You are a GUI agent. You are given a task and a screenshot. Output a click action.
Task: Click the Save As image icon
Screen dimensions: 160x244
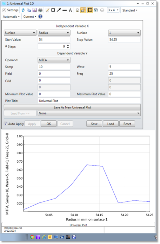click(x=34, y=10)
